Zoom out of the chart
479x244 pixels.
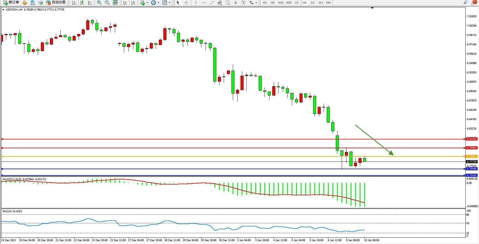107,3
